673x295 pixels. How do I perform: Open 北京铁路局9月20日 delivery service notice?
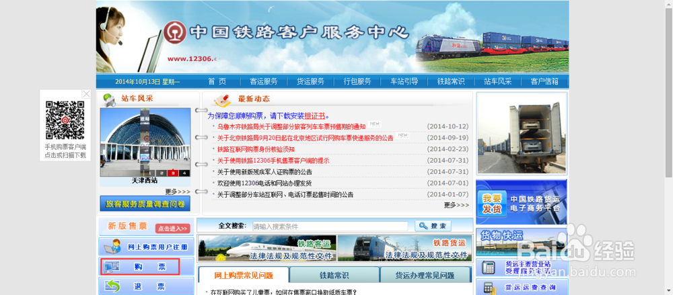pos(305,138)
